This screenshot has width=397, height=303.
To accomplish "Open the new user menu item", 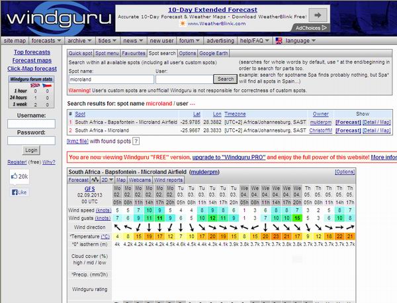I will 161,41.
